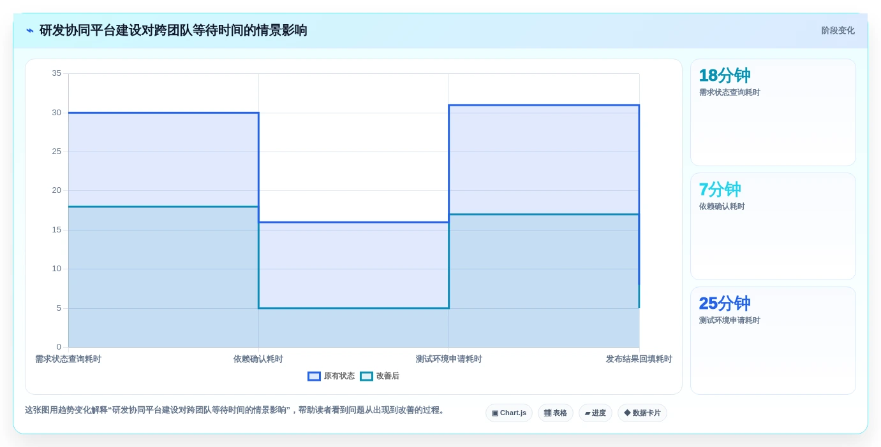Click the 7分钟 value text
Screen dimensions: 881x447
[x=720, y=190]
